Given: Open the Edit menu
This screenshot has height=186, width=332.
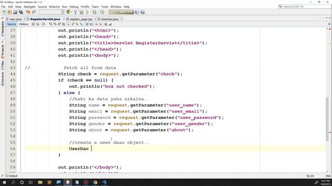Looking at the screenshot, I should [10, 7].
